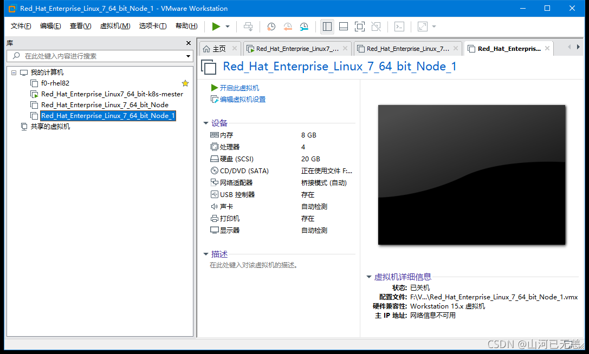Open the console view icon
This screenshot has width=589, height=354.
coord(399,27)
